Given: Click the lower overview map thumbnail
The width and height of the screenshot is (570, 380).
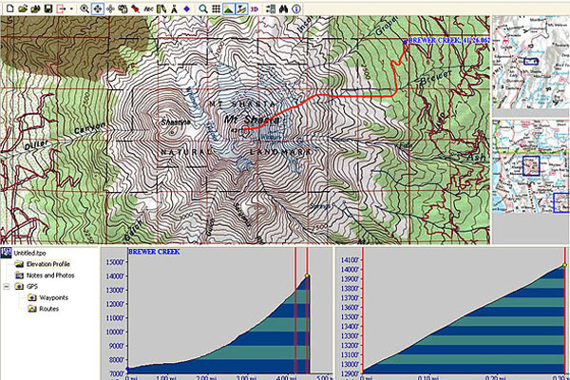Looking at the screenshot, I should [530, 166].
